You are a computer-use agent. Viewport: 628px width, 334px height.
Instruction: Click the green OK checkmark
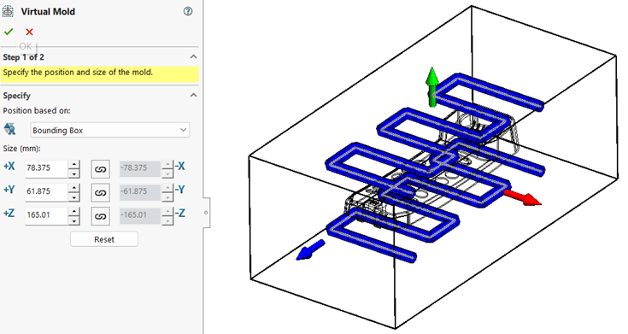pyautogui.click(x=9, y=32)
